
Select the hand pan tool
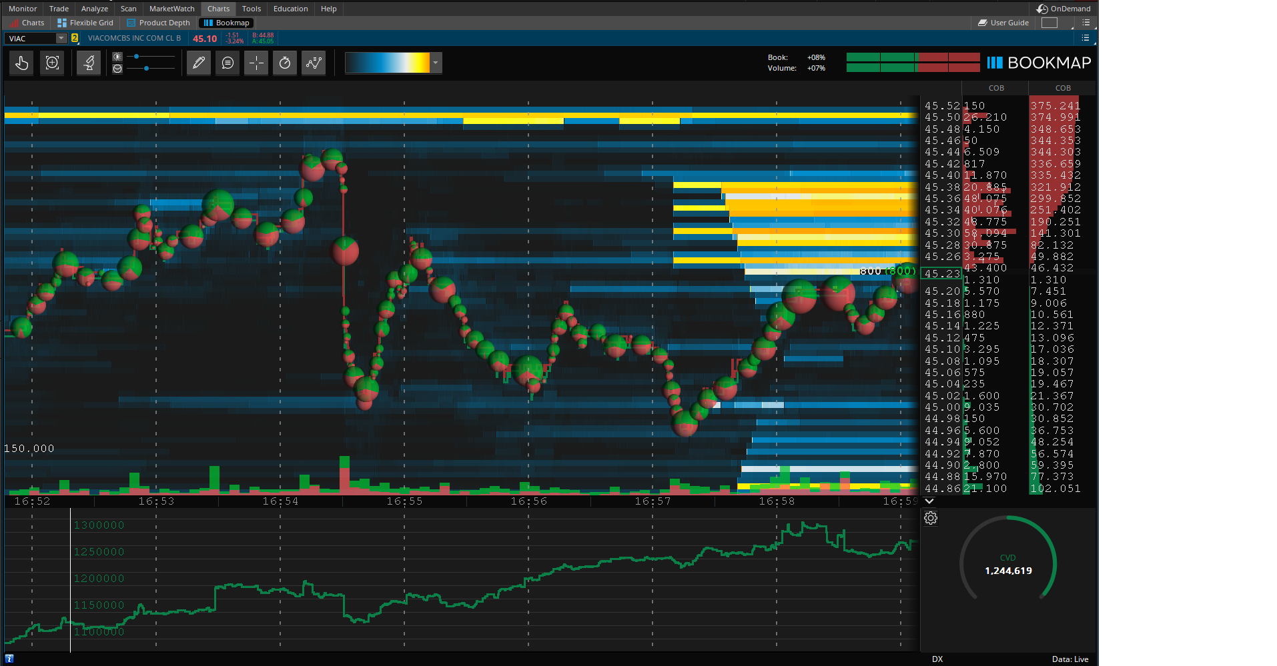coord(22,63)
